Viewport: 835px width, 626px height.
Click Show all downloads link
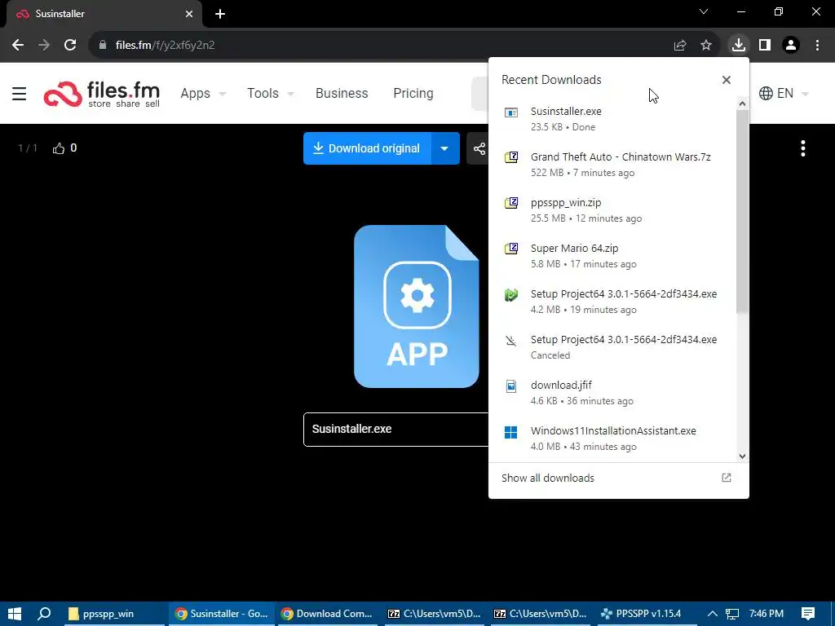coord(548,478)
